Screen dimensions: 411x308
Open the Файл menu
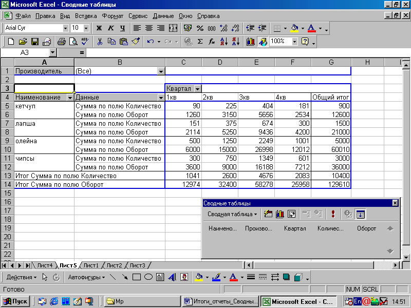[x=23, y=16]
